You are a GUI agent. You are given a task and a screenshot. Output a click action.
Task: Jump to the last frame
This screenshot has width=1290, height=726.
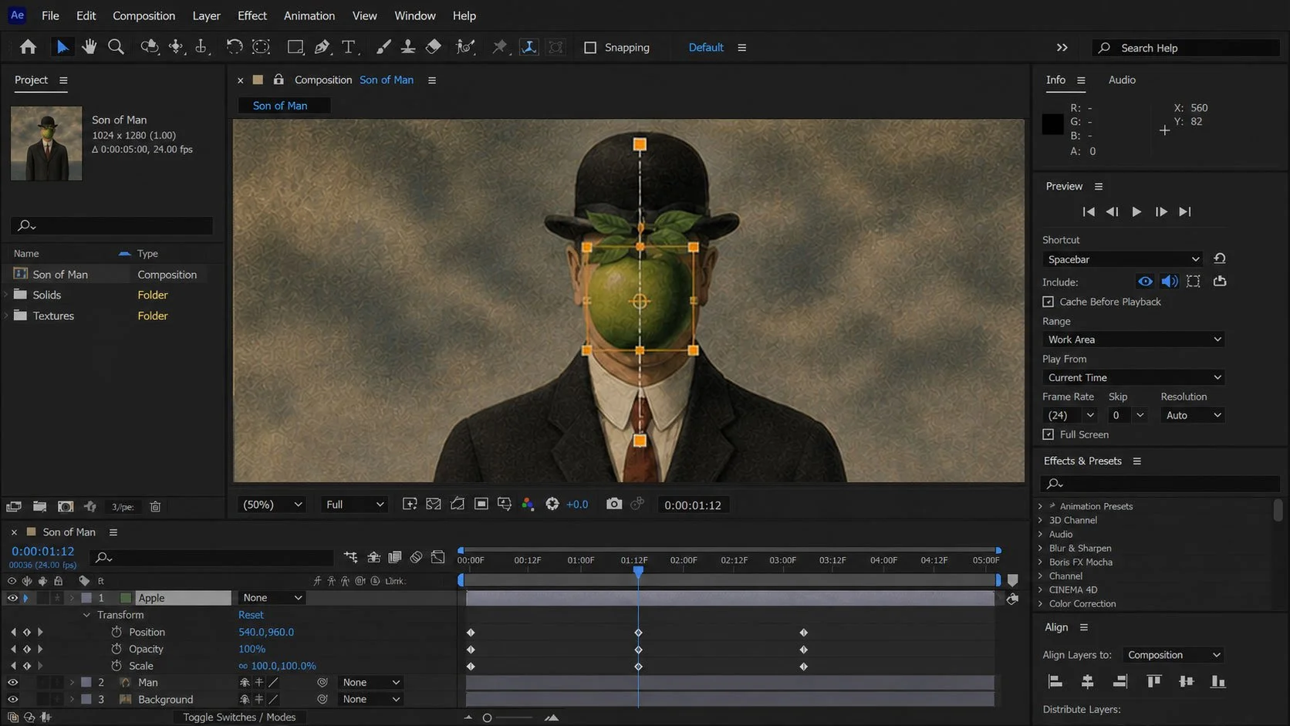tap(1185, 211)
